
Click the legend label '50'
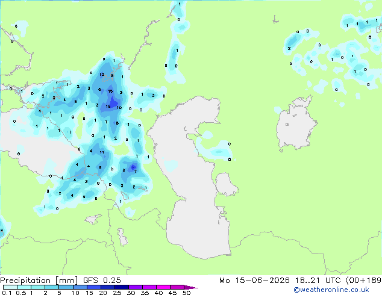pos(186,293)
